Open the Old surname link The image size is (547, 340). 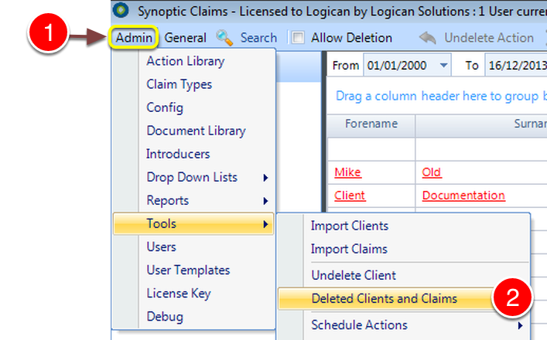[432, 172]
